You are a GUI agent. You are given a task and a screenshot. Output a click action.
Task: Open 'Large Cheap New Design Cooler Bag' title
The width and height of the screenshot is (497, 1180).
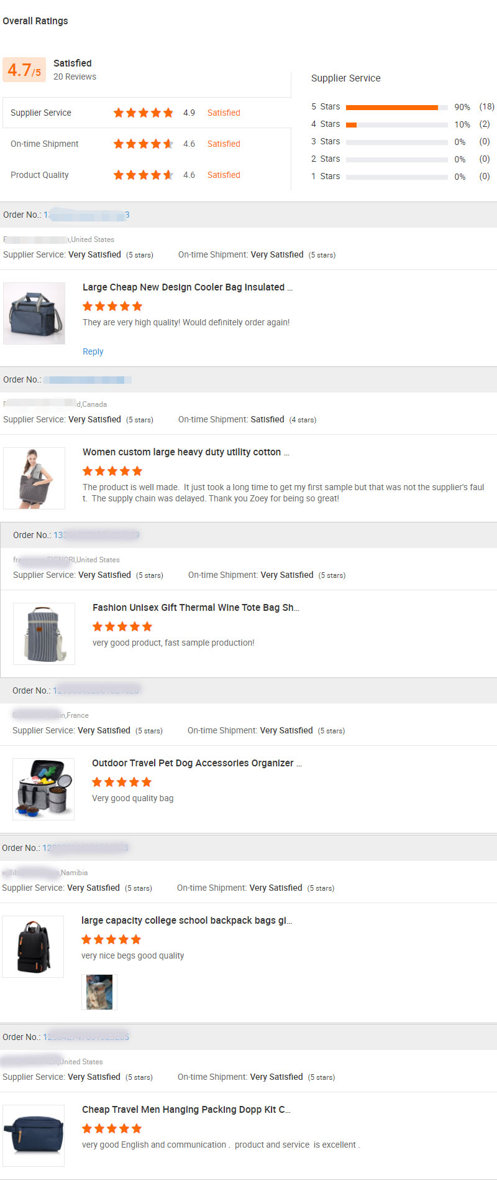(187, 287)
